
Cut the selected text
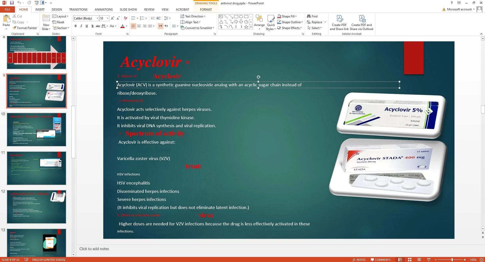pyautogui.click(x=17, y=16)
